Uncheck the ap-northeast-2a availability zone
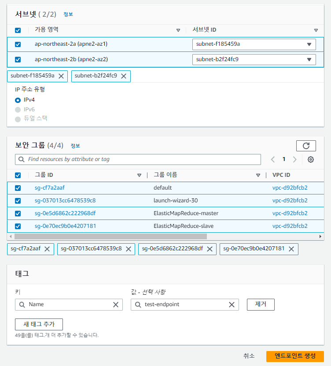 (18, 44)
